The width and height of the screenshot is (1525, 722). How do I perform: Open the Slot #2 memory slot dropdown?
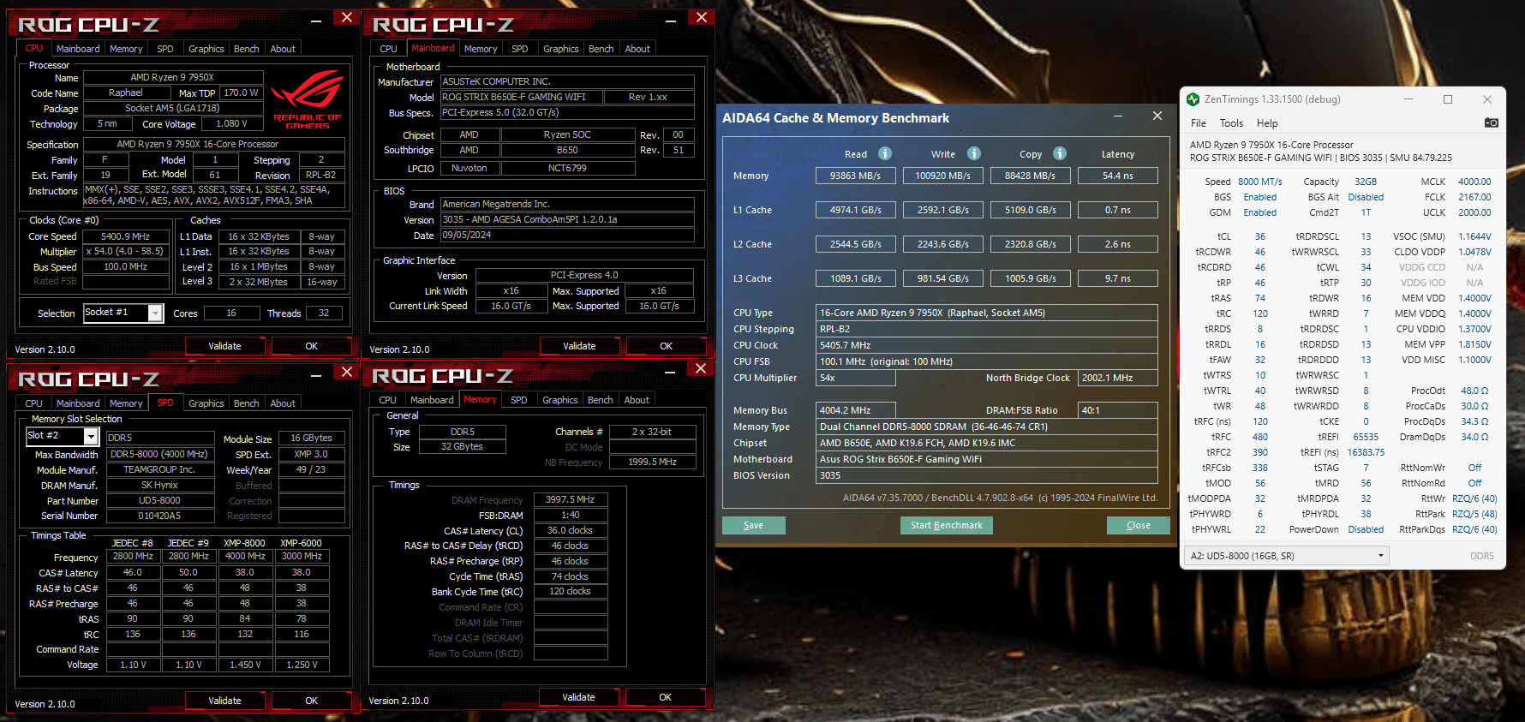pos(91,436)
